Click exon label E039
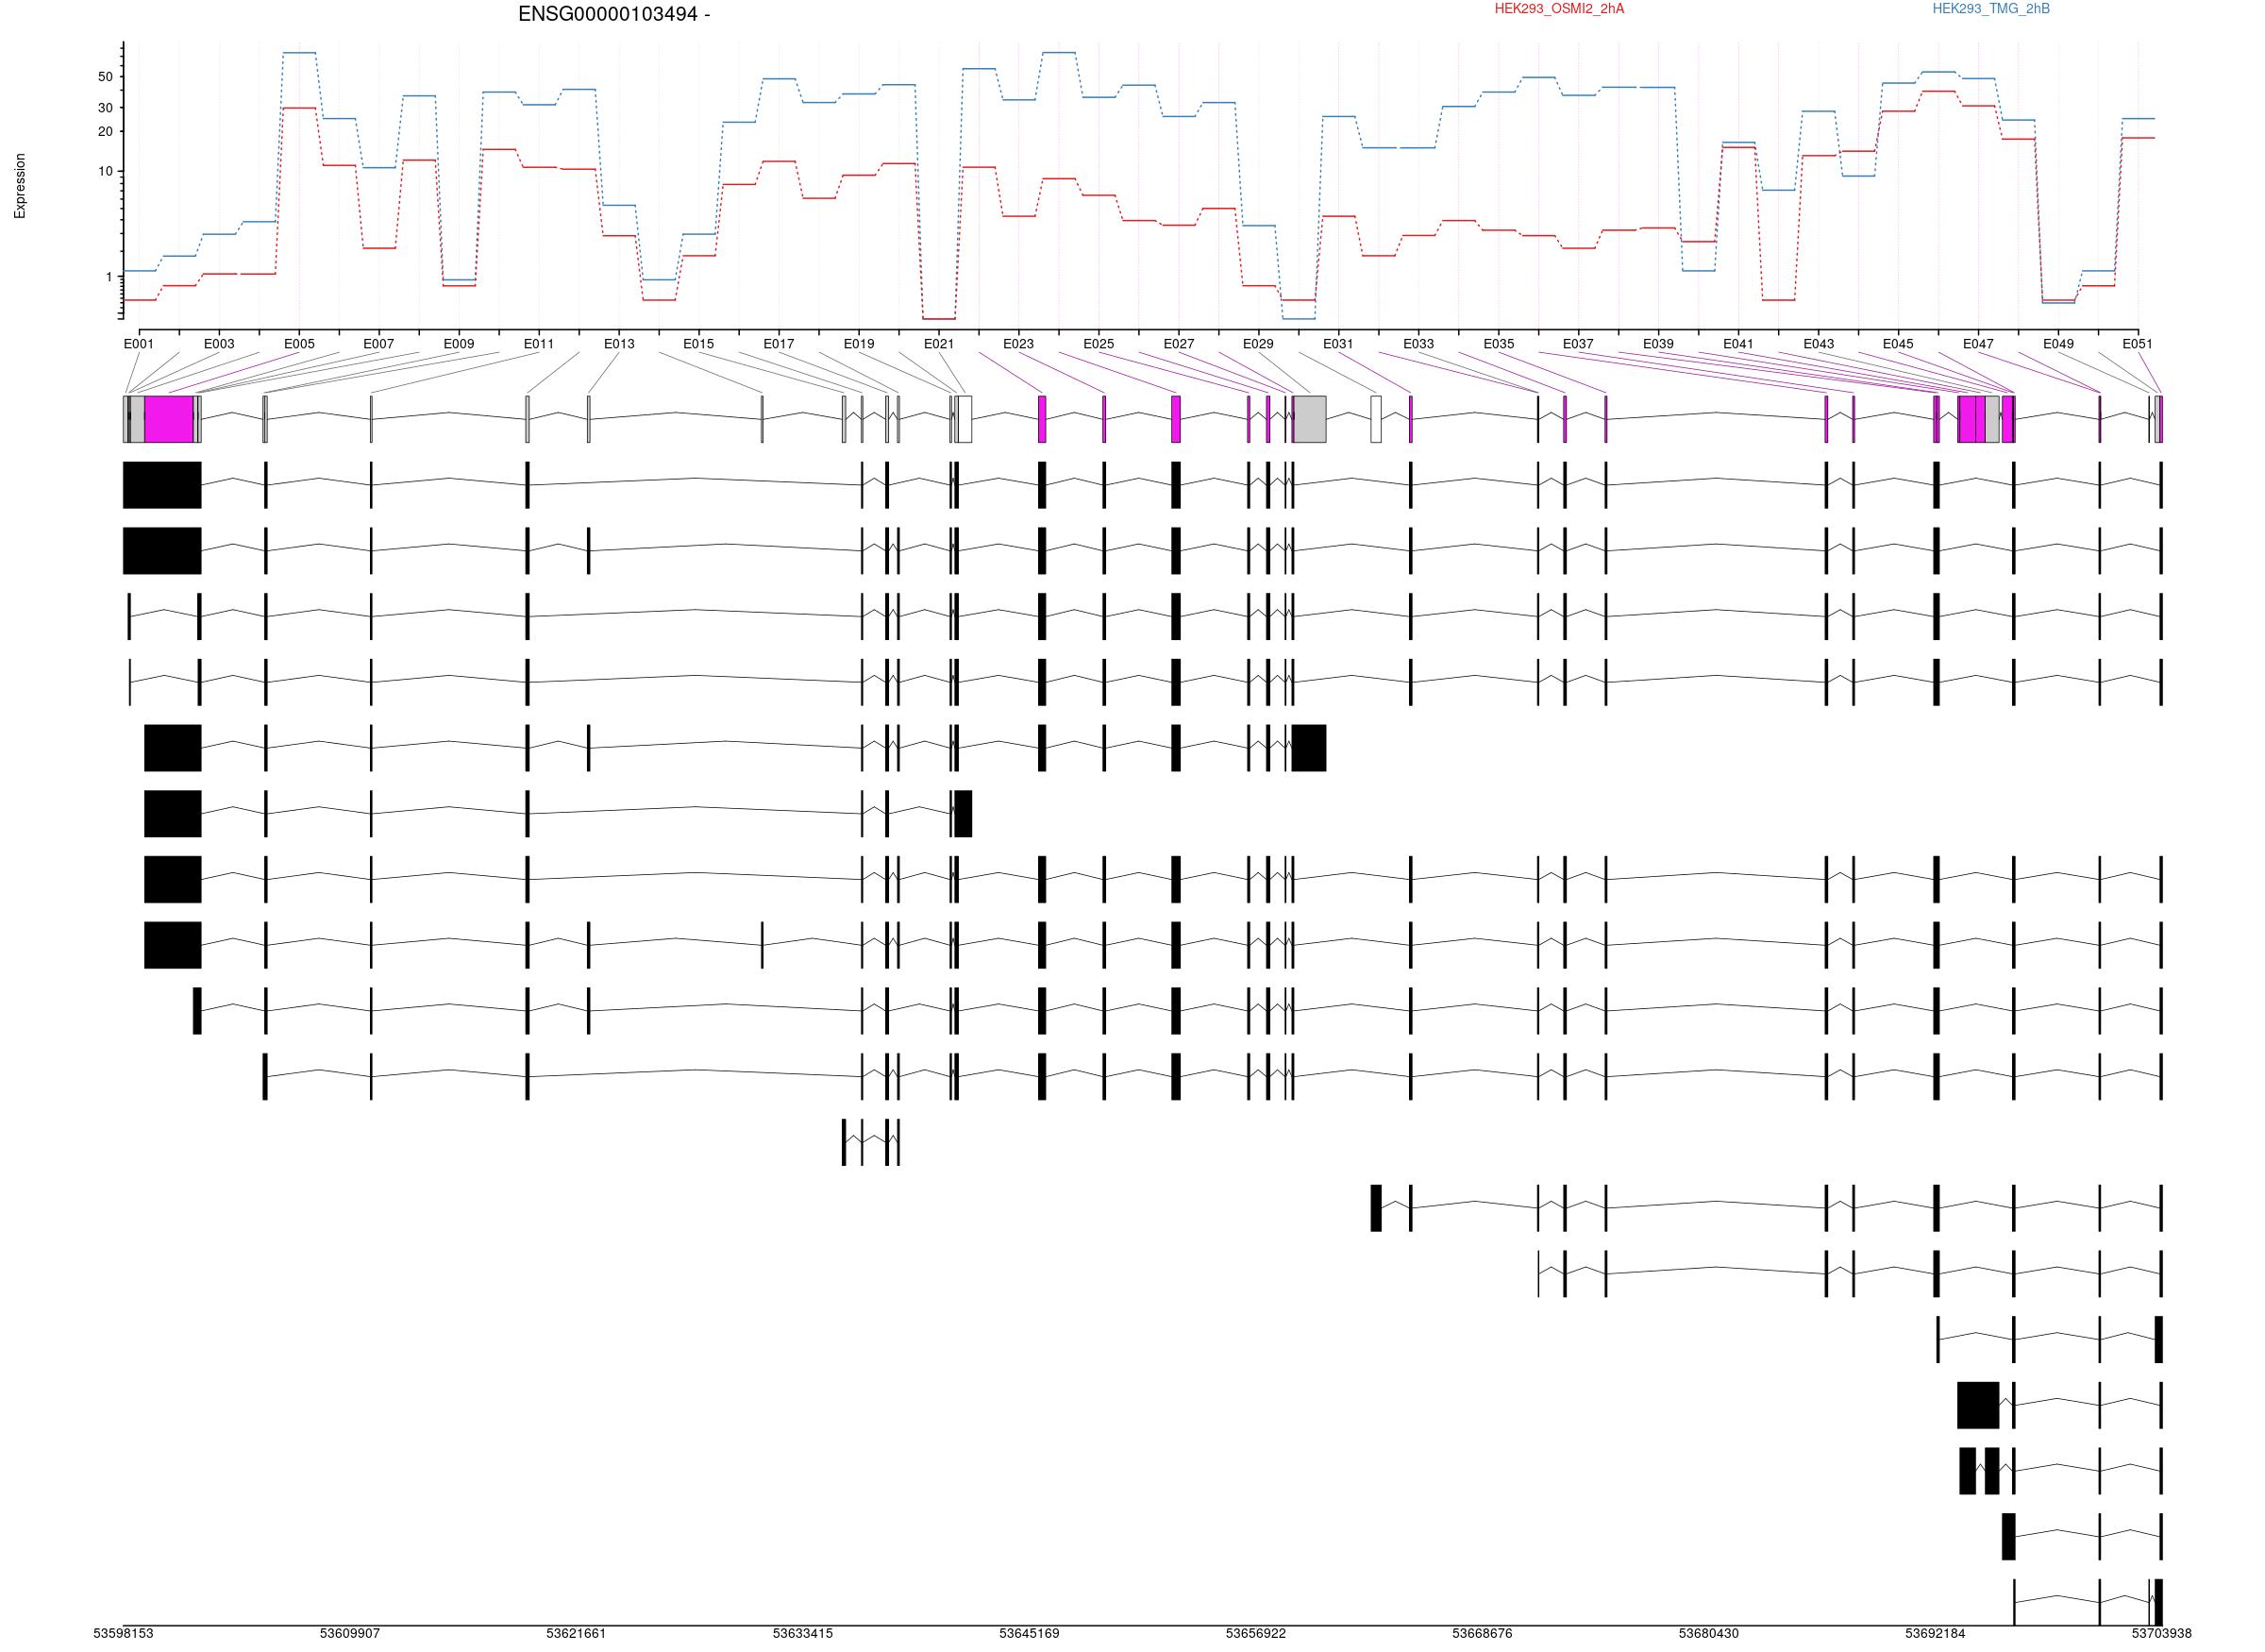The width and height of the screenshot is (2265, 1652). tap(1658, 344)
